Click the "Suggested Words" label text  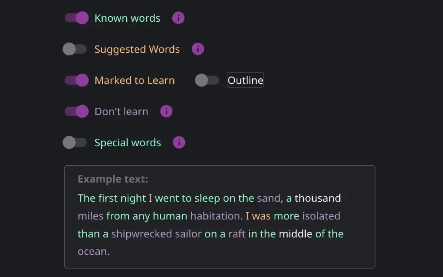click(x=137, y=49)
